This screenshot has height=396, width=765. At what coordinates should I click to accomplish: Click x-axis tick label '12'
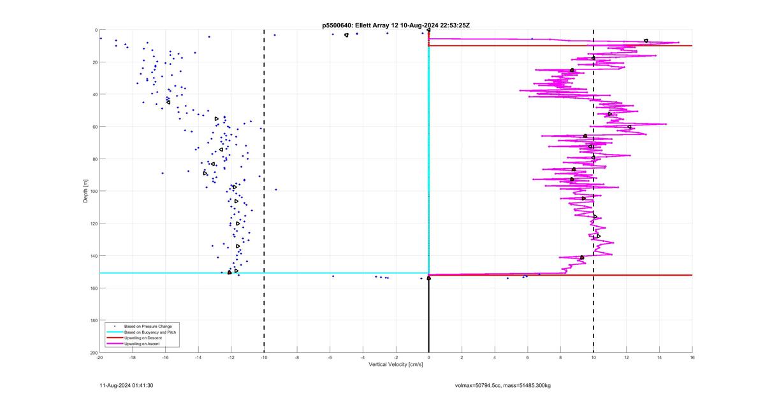tap(627, 357)
